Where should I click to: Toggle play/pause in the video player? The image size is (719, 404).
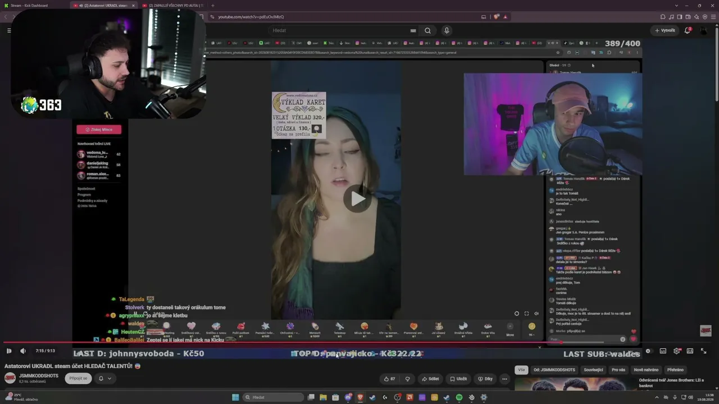[9, 351]
